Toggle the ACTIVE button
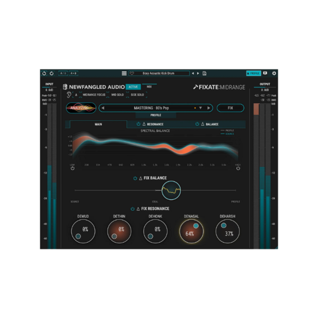The height and width of the screenshot is (318, 318). 133,87
